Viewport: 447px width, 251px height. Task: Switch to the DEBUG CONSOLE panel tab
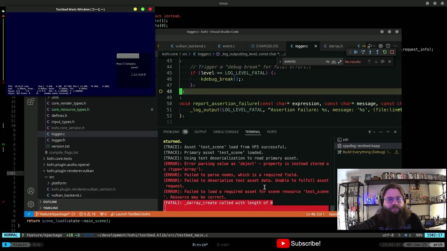tap(226, 132)
